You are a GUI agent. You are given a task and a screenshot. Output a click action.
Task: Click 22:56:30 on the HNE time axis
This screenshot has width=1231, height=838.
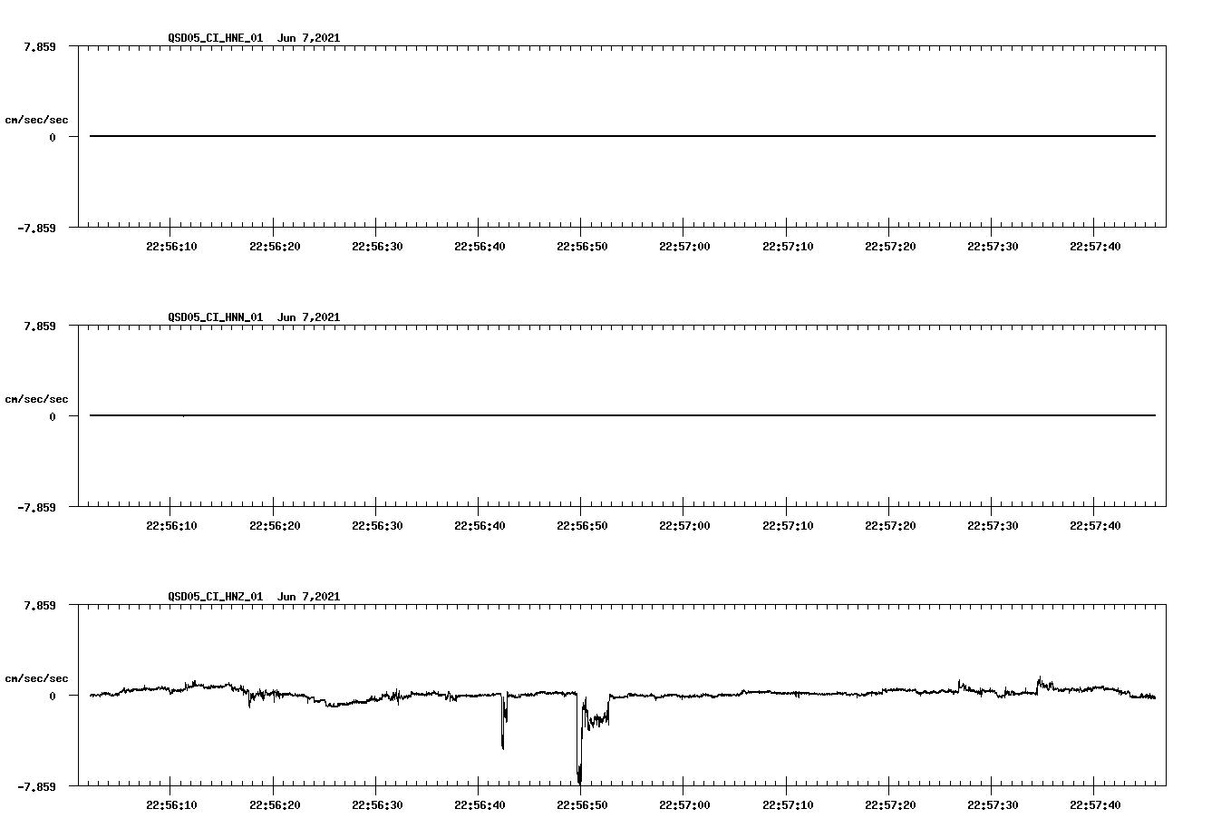377,247
